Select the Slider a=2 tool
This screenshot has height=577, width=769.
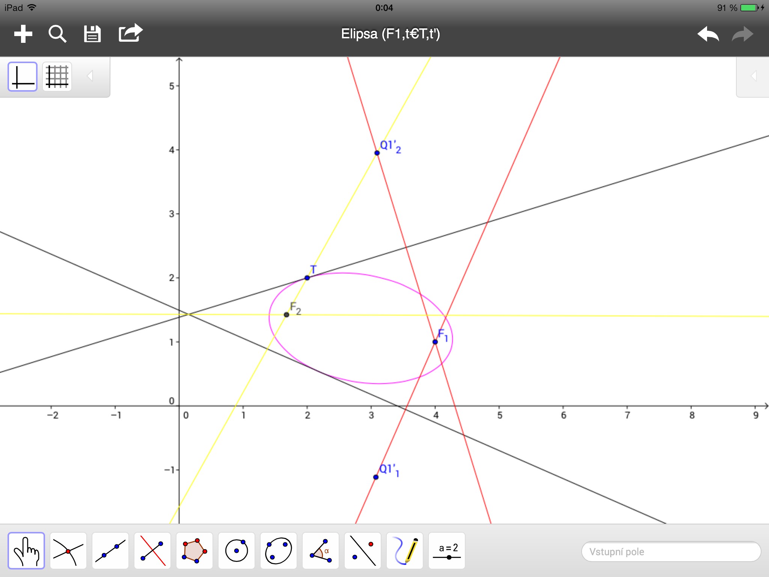pos(447,551)
